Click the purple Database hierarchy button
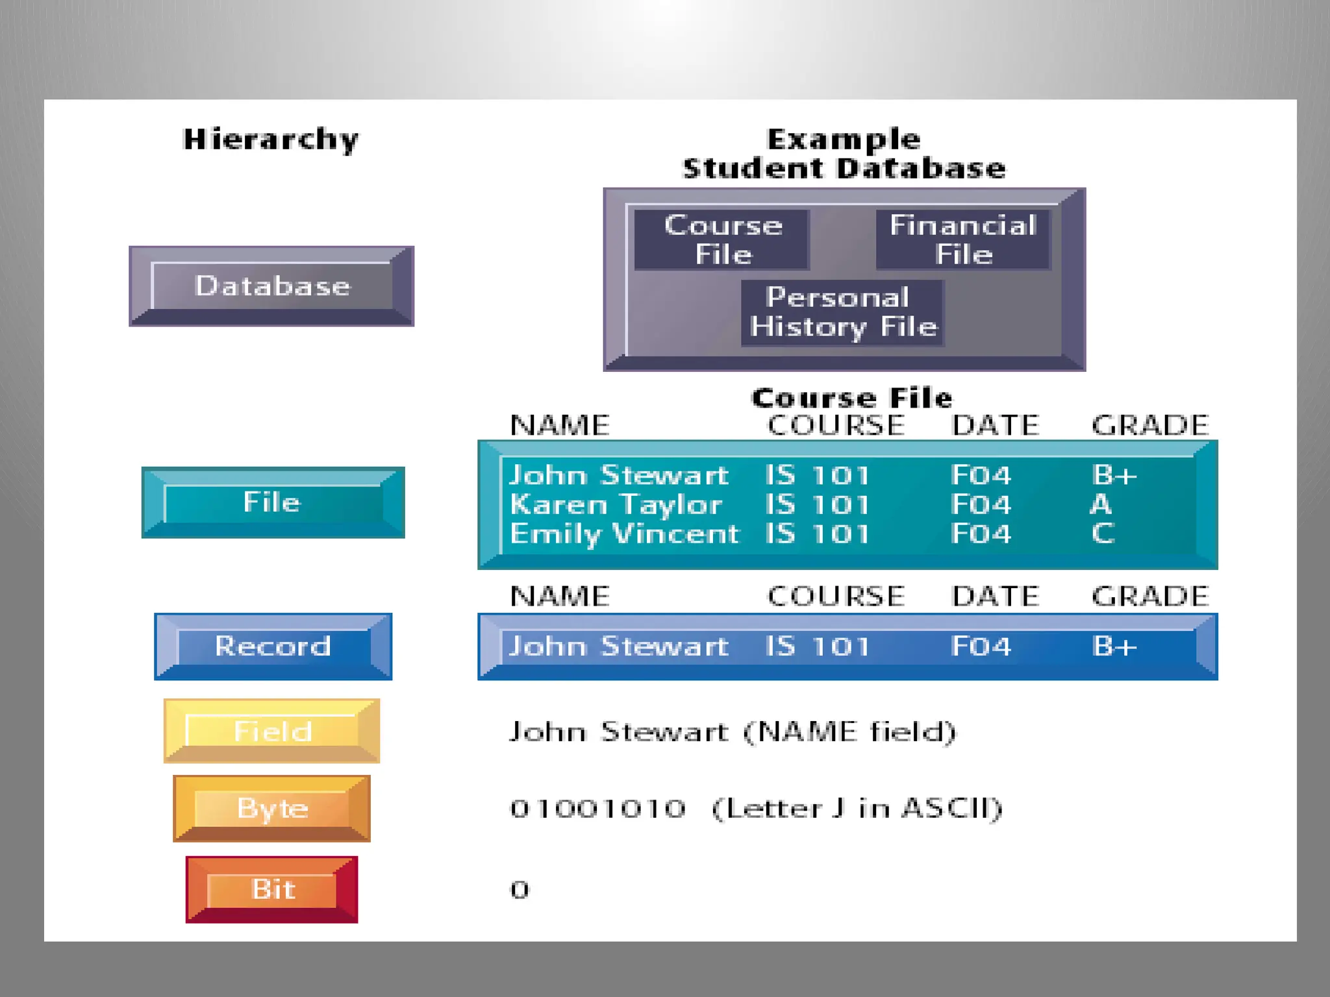The image size is (1330, 997). [x=271, y=286]
